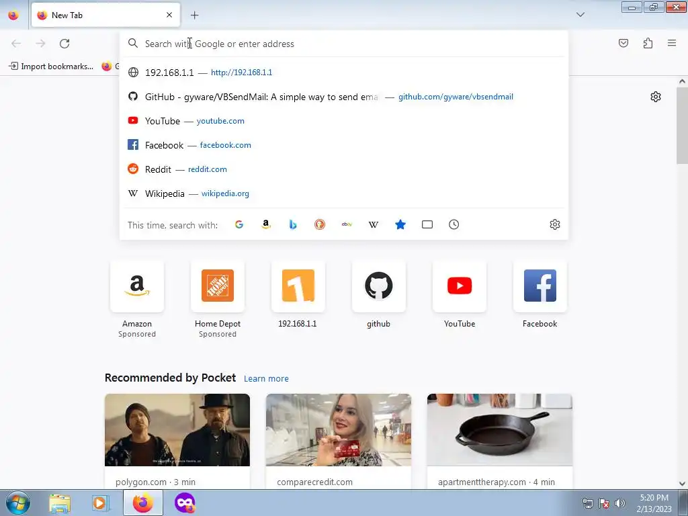
Task: Open the Firefox application menu
Action: pos(672,43)
